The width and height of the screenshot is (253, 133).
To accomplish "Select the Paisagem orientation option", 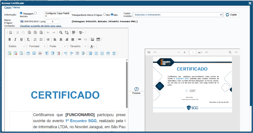I will click(21, 13).
